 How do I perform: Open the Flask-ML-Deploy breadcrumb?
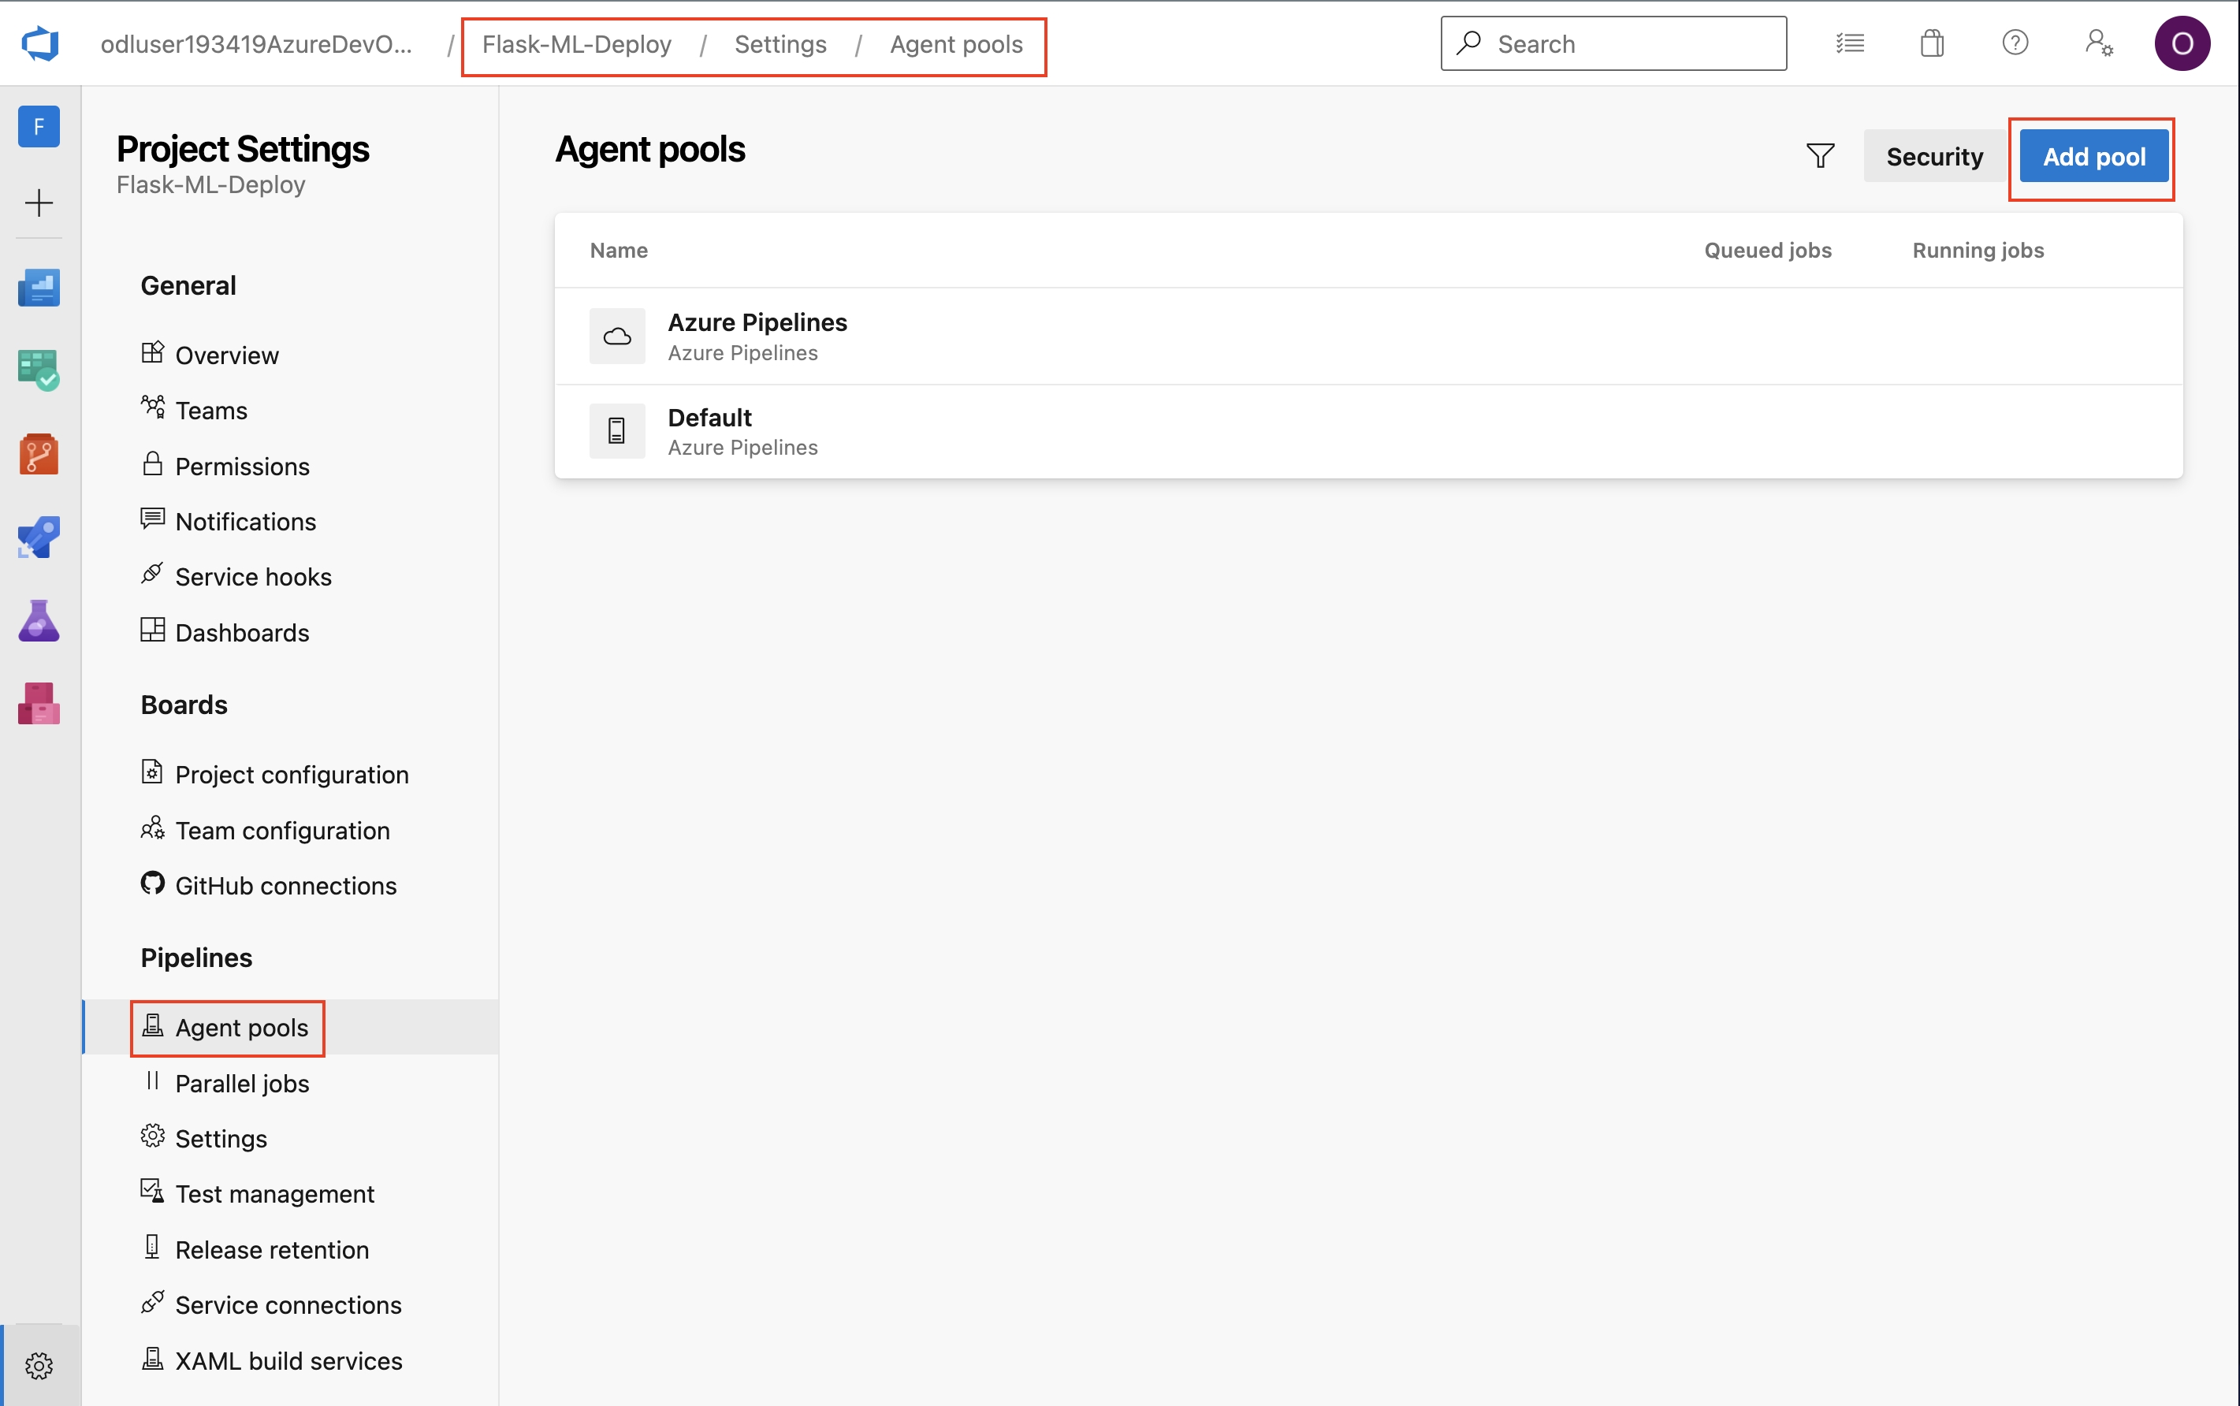point(576,43)
